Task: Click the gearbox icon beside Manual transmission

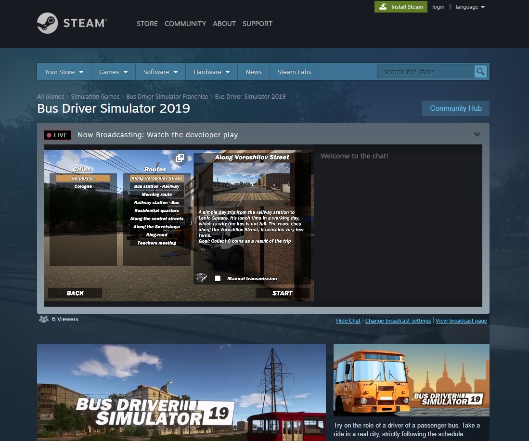Action: pyautogui.click(x=201, y=278)
